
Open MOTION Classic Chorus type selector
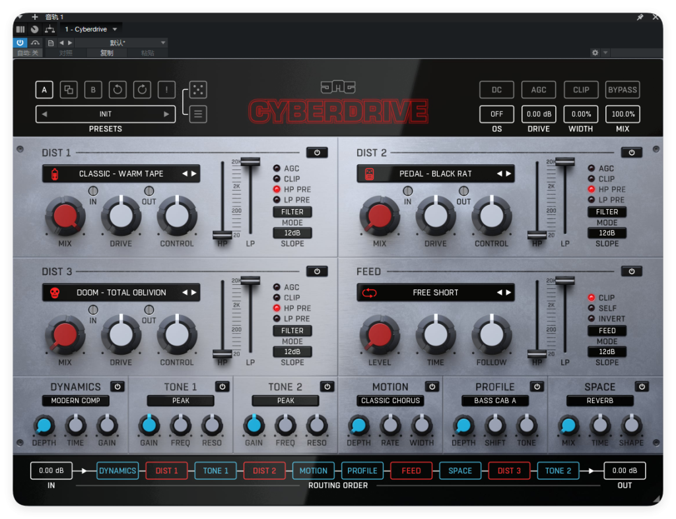click(390, 400)
